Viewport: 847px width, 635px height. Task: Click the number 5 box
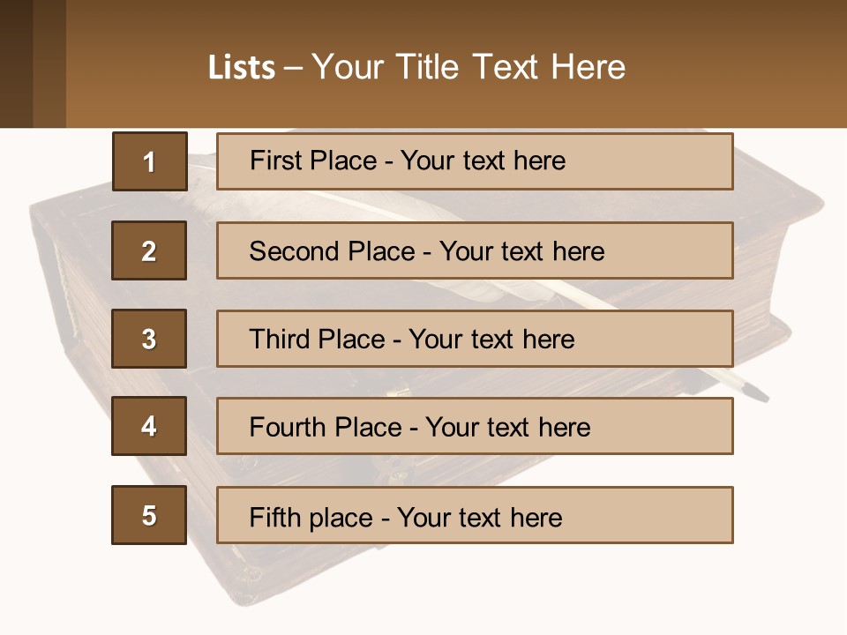[149, 515]
